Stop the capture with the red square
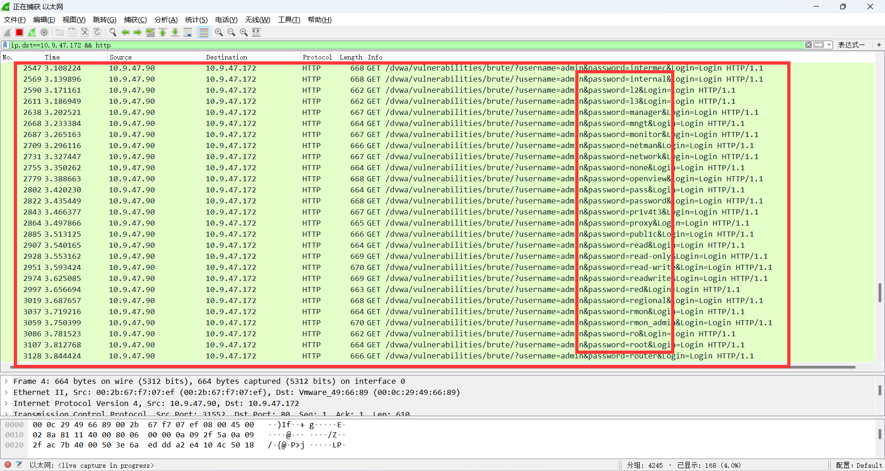Screen dimensions: 885x471 click(x=19, y=32)
